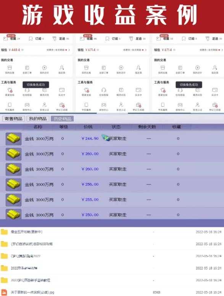Open question-box icon under 工具与服务, middle phone
Screen dimensions: 224x296
coord(121,90)
